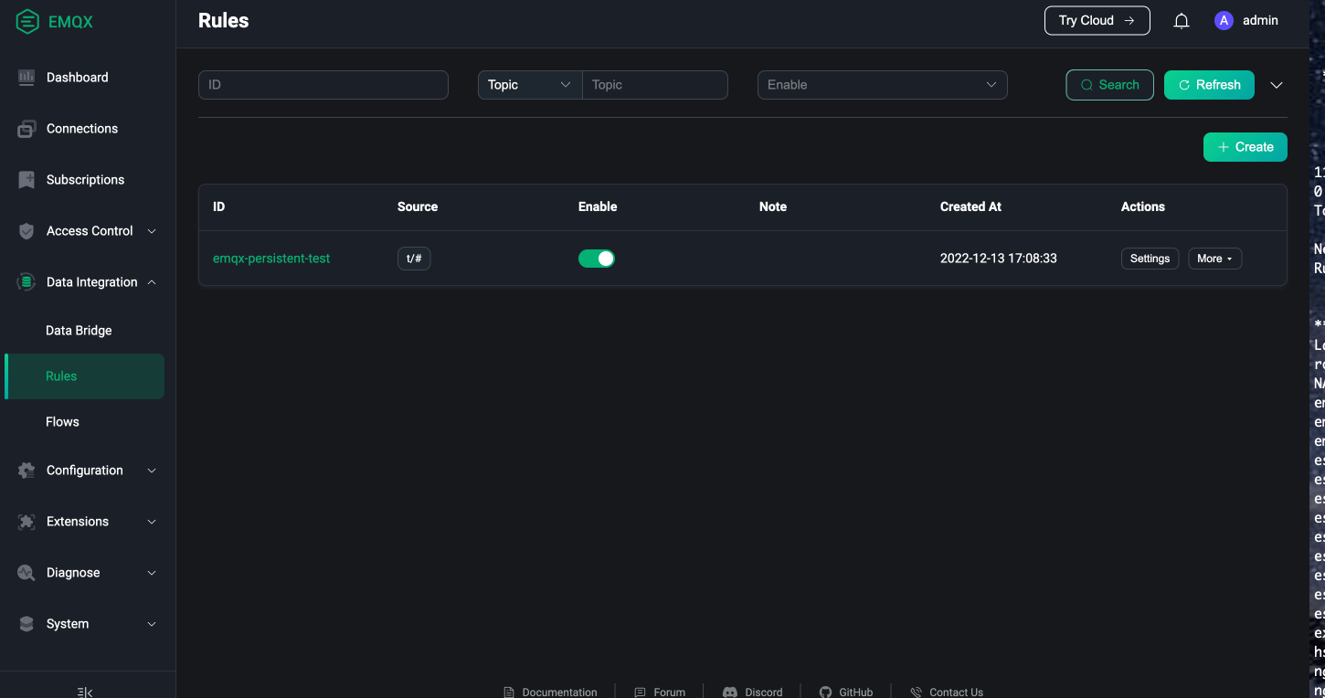The image size is (1325, 698).
Task: Click the Create rule button
Action: [x=1245, y=147]
